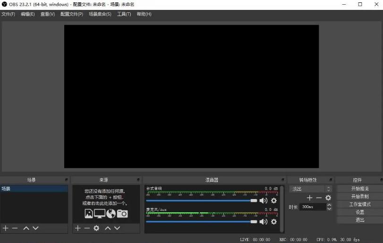Click the image source icon in Sources
Image resolution: width=383 pixels, height=243 pixels.
click(x=89, y=213)
